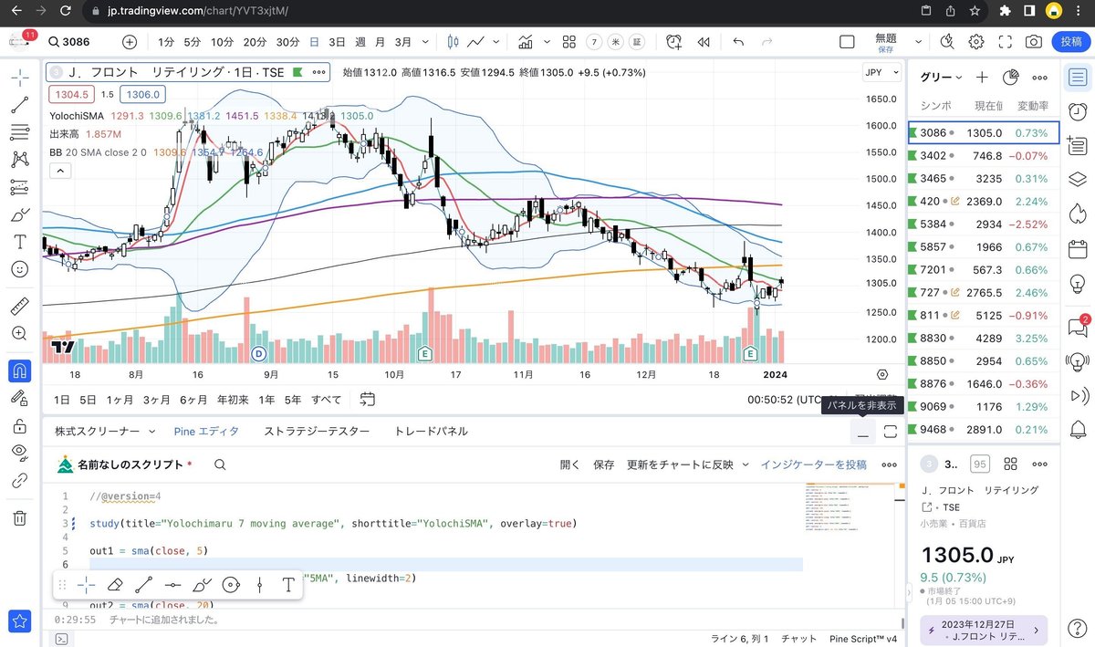Open chart scale settings gear at bottom right
This screenshot has height=647, width=1095.
pyautogui.click(x=882, y=374)
